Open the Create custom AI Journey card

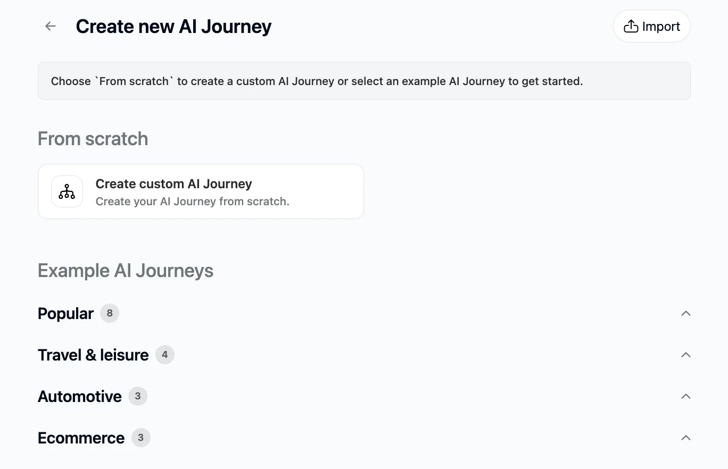coord(201,191)
